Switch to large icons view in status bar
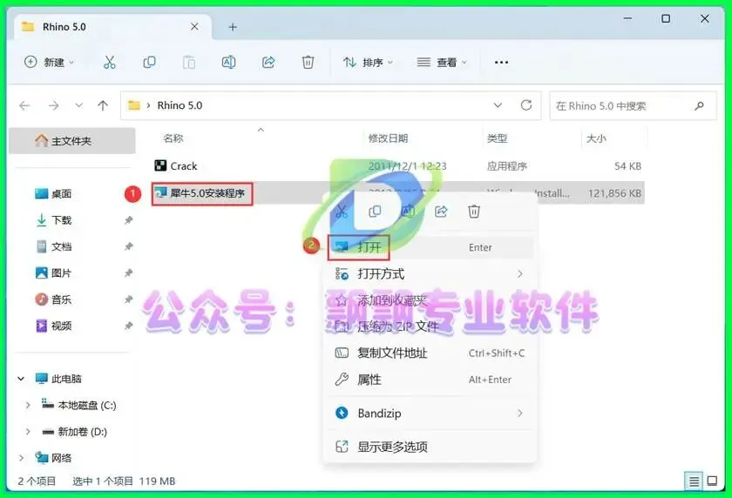Screen dimensions: 732x498 pyautogui.click(x=712, y=481)
